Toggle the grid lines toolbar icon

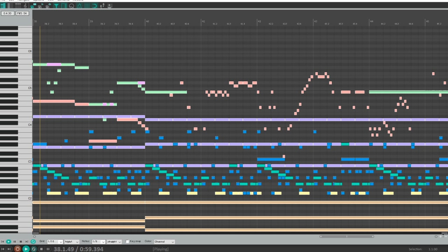click(87, 6)
